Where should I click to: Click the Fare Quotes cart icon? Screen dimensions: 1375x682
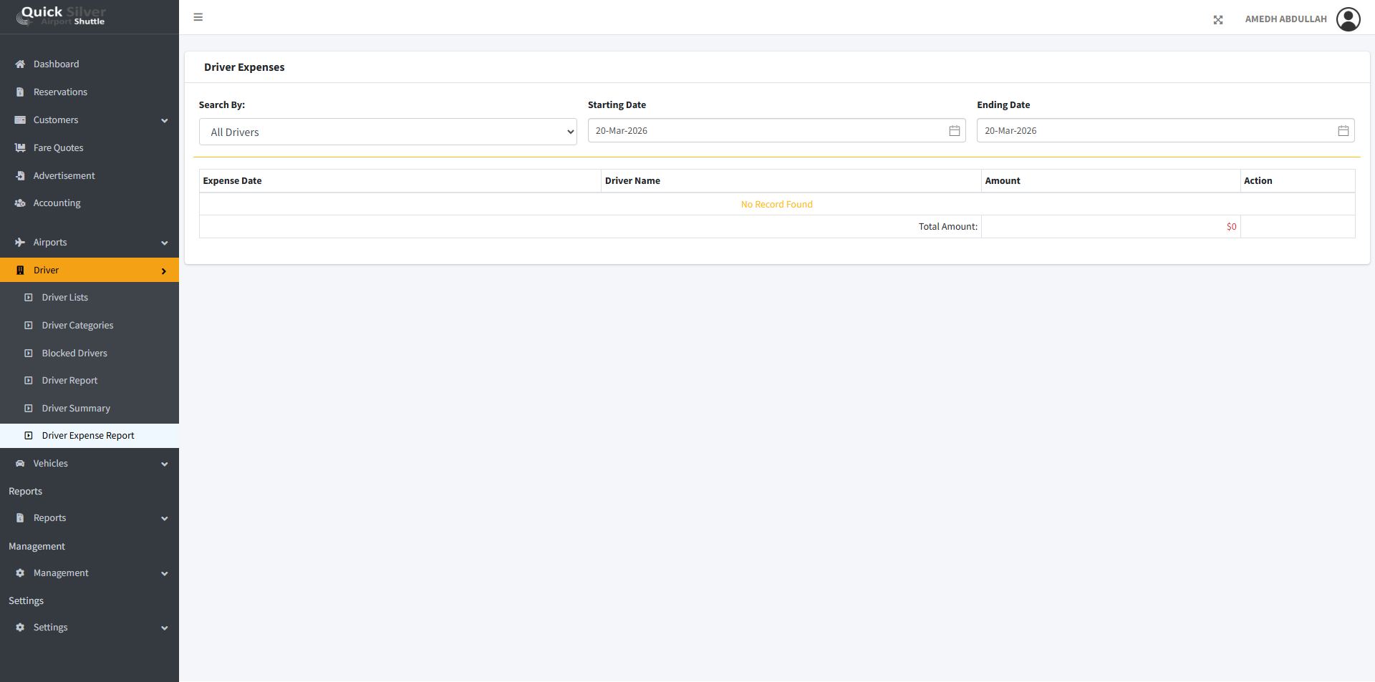[x=20, y=148]
